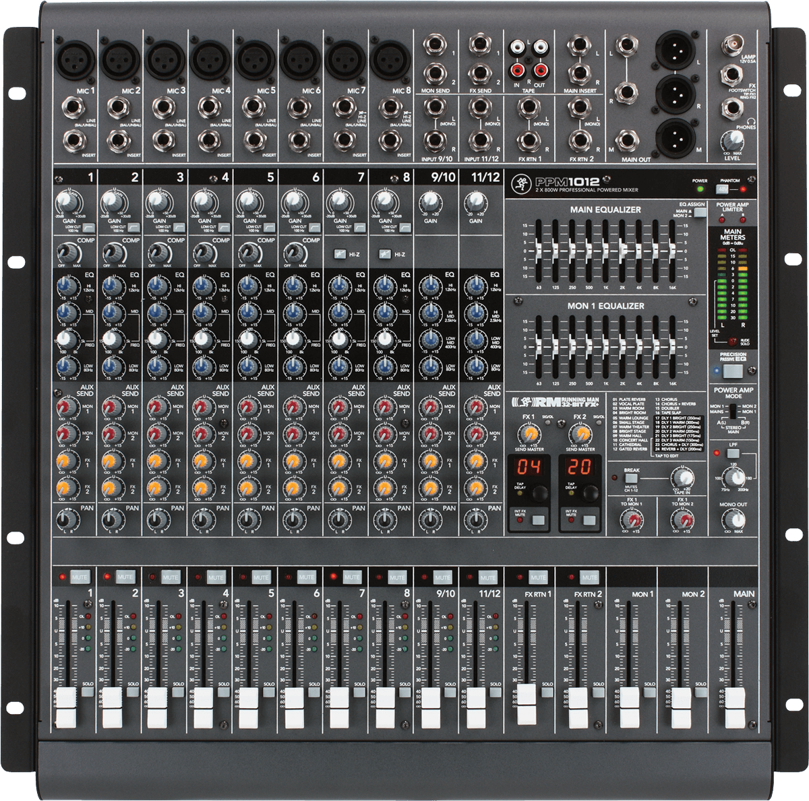Adjust the channel 2 PAN knob
This screenshot has height=801, width=809.
click(x=112, y=519)
